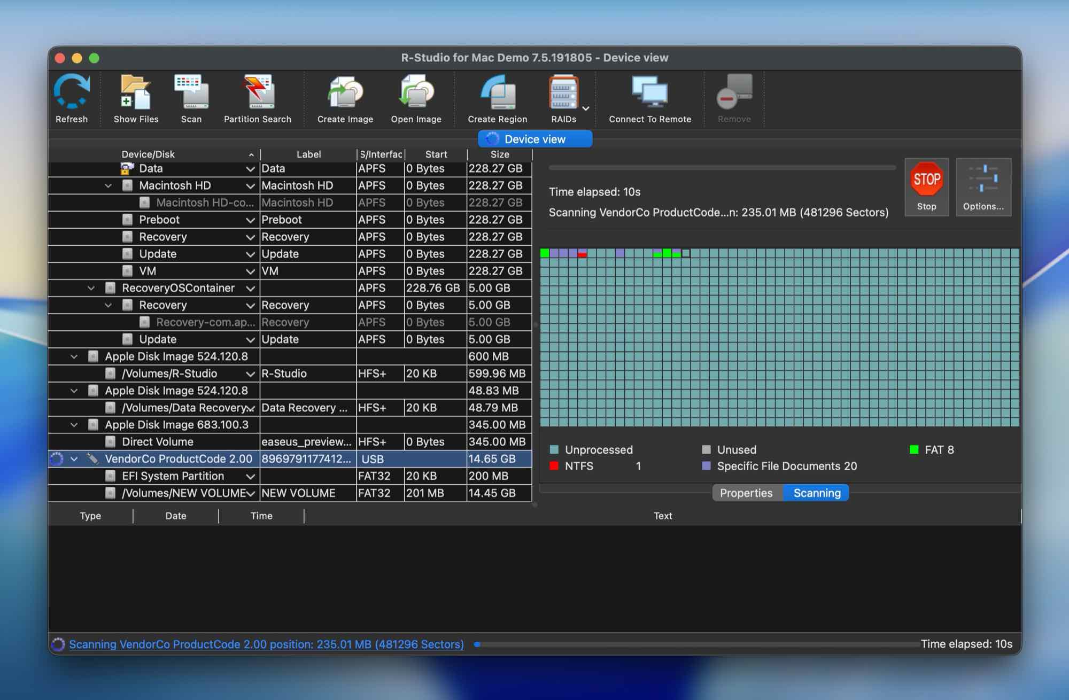
Task: Select the Device view tab
Action: [x=535, y=139]
